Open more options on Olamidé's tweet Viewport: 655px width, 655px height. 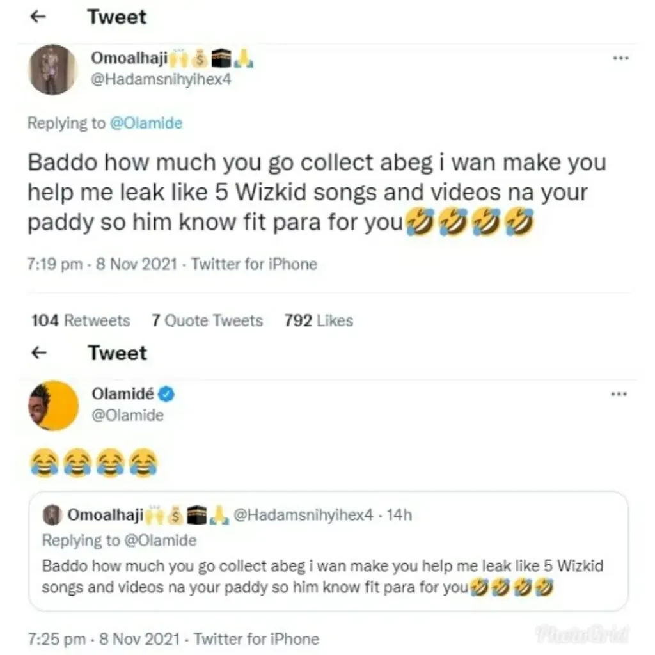click(619, 394)
